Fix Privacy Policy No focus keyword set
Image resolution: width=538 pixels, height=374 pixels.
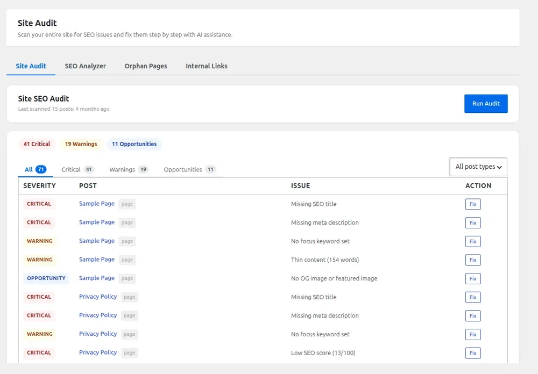473,334
